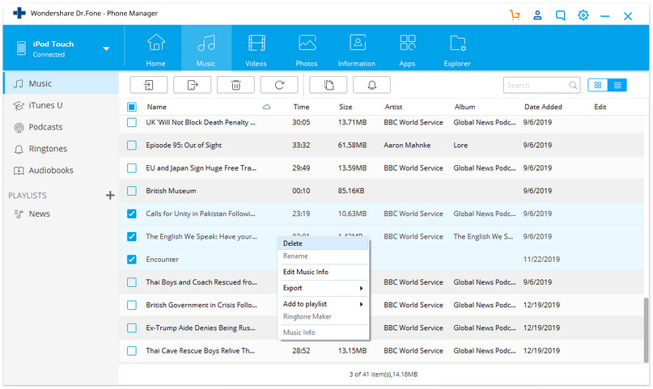Sort by the Name column header
653x389 pixels.
(157, 107)
